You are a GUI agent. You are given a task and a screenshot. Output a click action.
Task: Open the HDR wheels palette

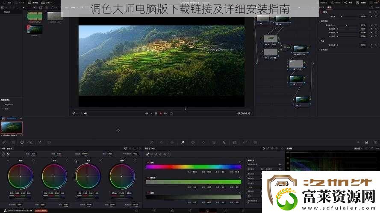[31, 142]
